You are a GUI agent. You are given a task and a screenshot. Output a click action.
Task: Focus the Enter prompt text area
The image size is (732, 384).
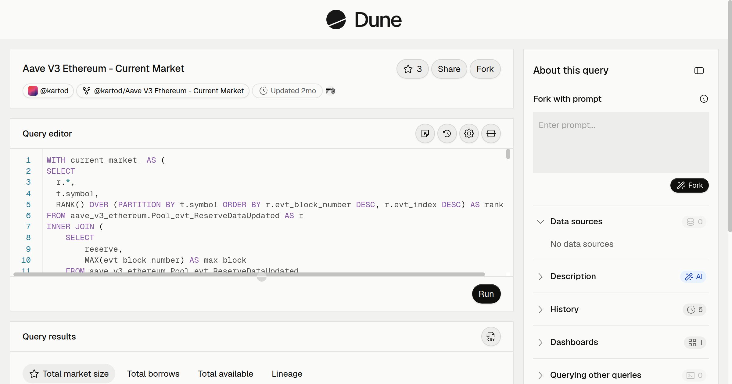coord(621,143)
